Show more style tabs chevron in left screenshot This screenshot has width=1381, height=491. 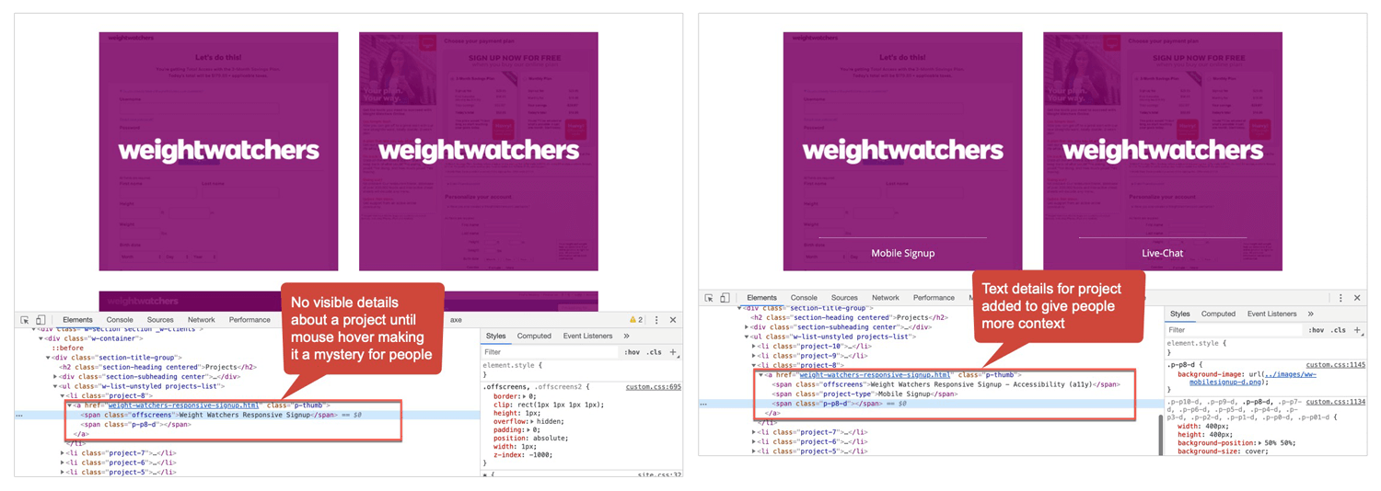pyautogui.click(x=627, y=337)
